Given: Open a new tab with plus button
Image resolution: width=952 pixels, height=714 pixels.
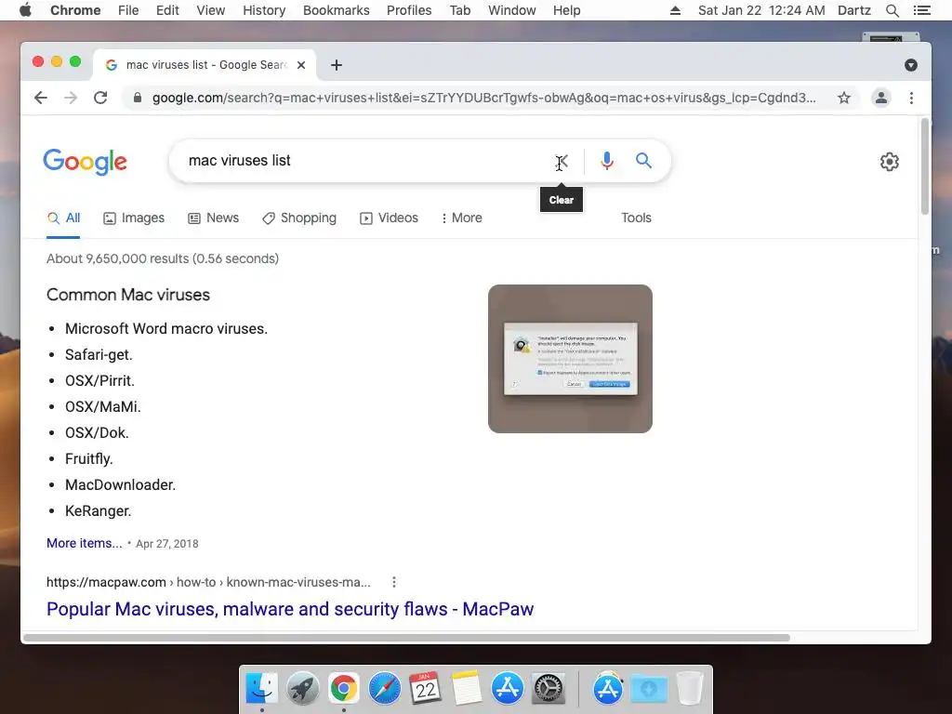Looking at the screenshot, I should (337, 65).
